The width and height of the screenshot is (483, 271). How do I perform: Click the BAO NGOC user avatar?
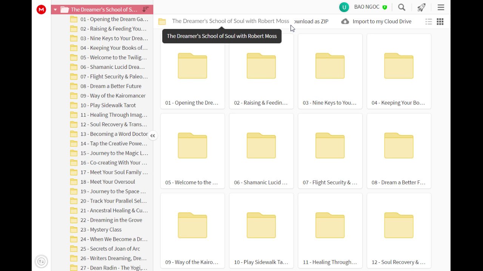(344, 7)
